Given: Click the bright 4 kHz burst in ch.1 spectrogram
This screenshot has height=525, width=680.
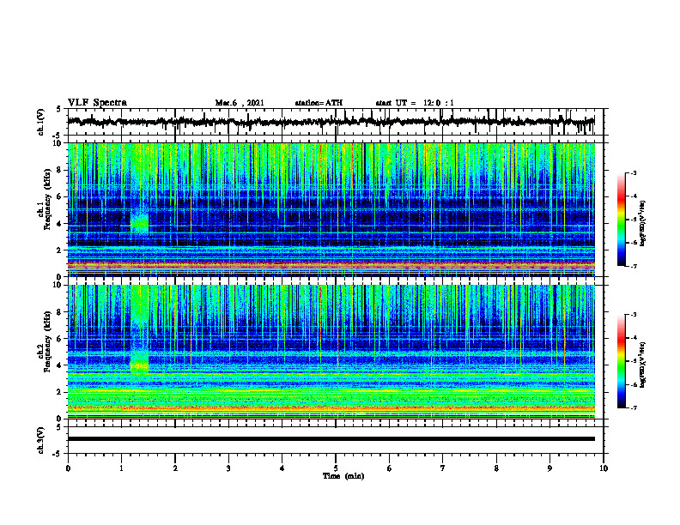Looking at the screenshot, I should coord(140,223).
